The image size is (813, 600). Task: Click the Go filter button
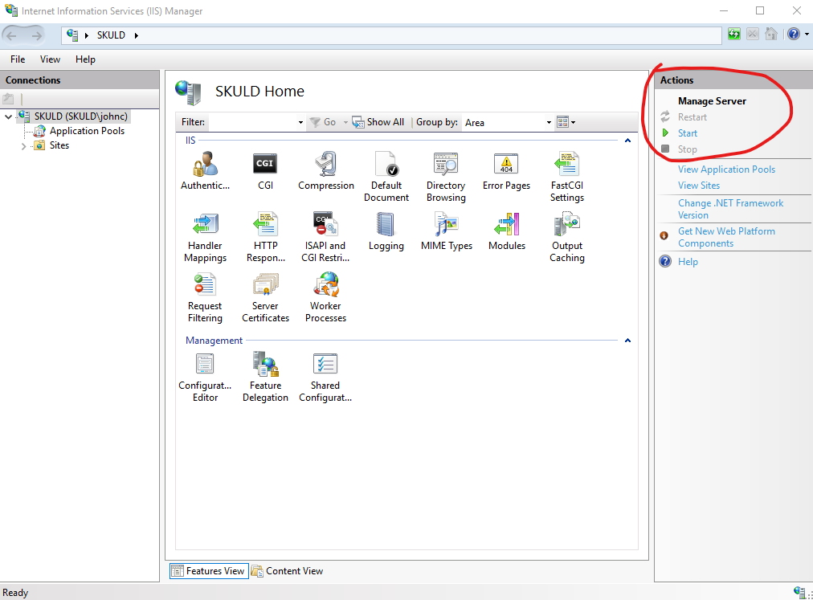click(322, 122)
